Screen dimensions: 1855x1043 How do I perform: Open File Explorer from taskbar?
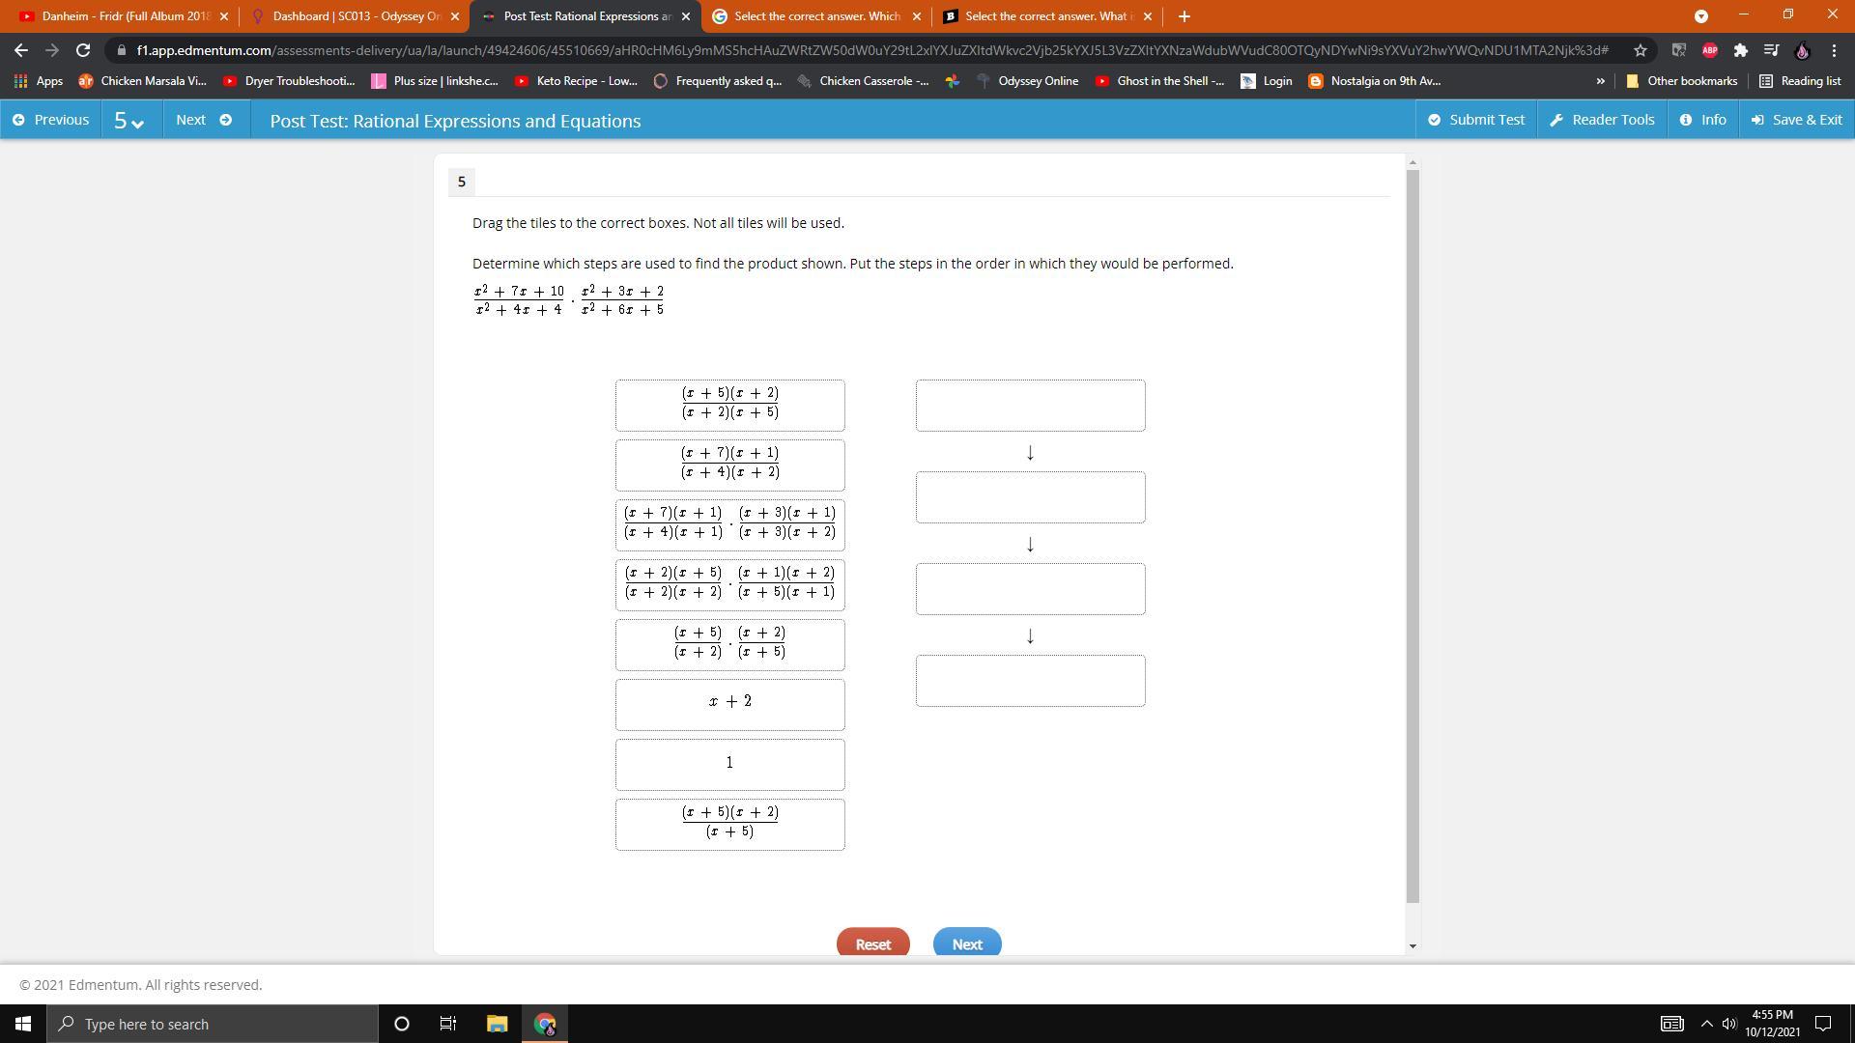click(x=497, y=1024)
